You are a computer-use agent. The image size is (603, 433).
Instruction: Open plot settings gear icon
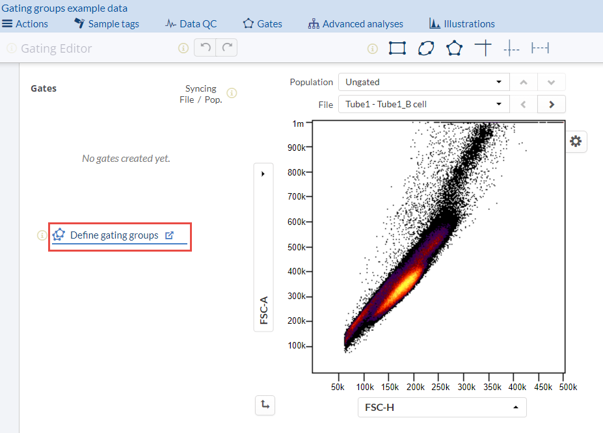point(576,141)
